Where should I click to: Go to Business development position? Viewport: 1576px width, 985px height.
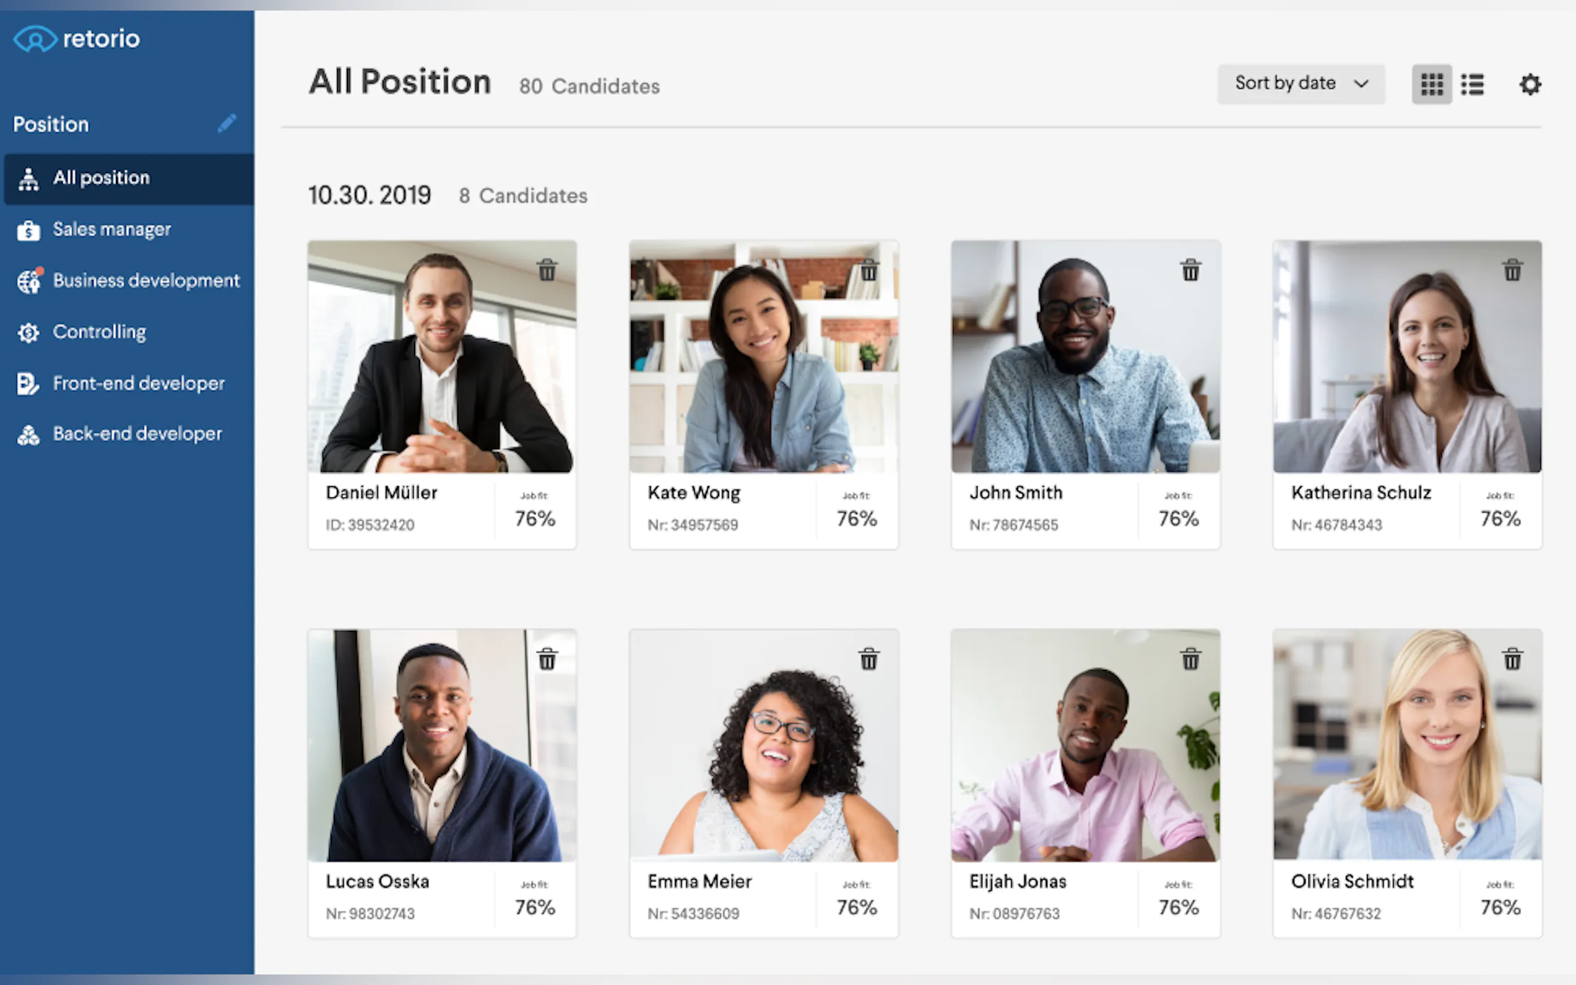pos(146,281)
